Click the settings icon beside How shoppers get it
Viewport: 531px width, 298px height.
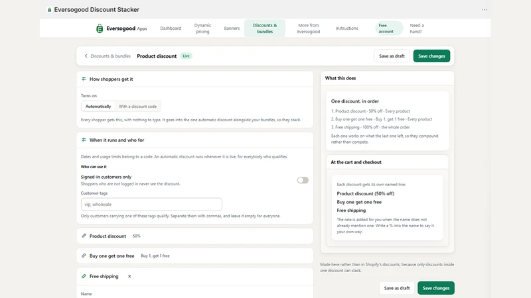[x=84, y=79]
